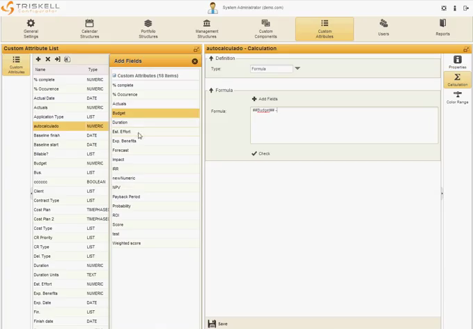Viewport: 473px width, 329px height.
Task: Collapse the Custom Attributes group in Add Fields
Action: (114, 75)
